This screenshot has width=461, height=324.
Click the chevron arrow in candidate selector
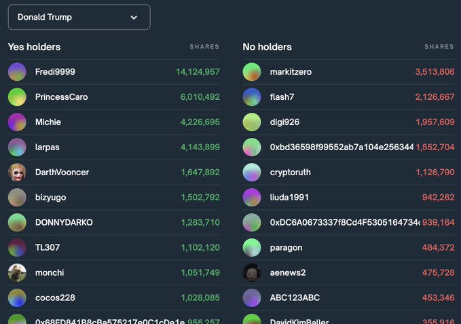pyautogui.click(x=134, y=18)
